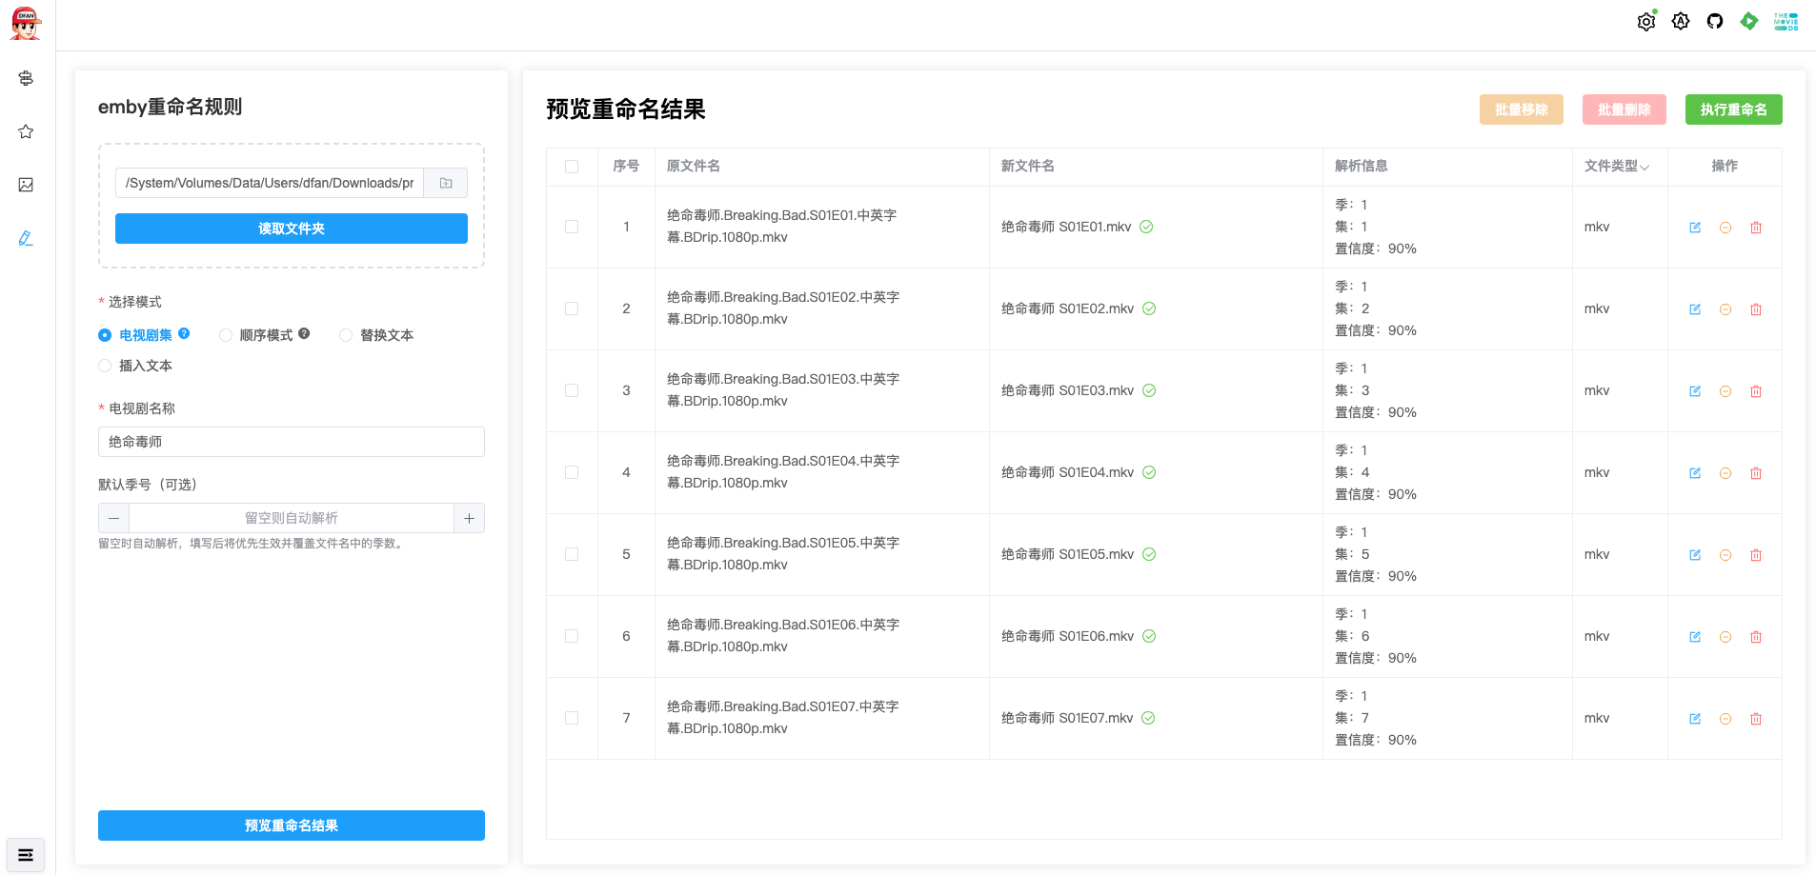This screenshot has height=875, width=1816.
Task: Click the 读取文件夹 button
Action: (292, 229)
